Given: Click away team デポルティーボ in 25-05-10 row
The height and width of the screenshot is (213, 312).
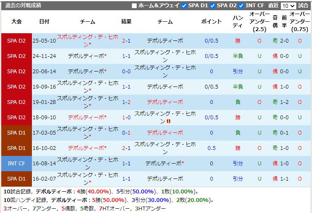Looking at the screenshot, I should click(x=165, y=41).
